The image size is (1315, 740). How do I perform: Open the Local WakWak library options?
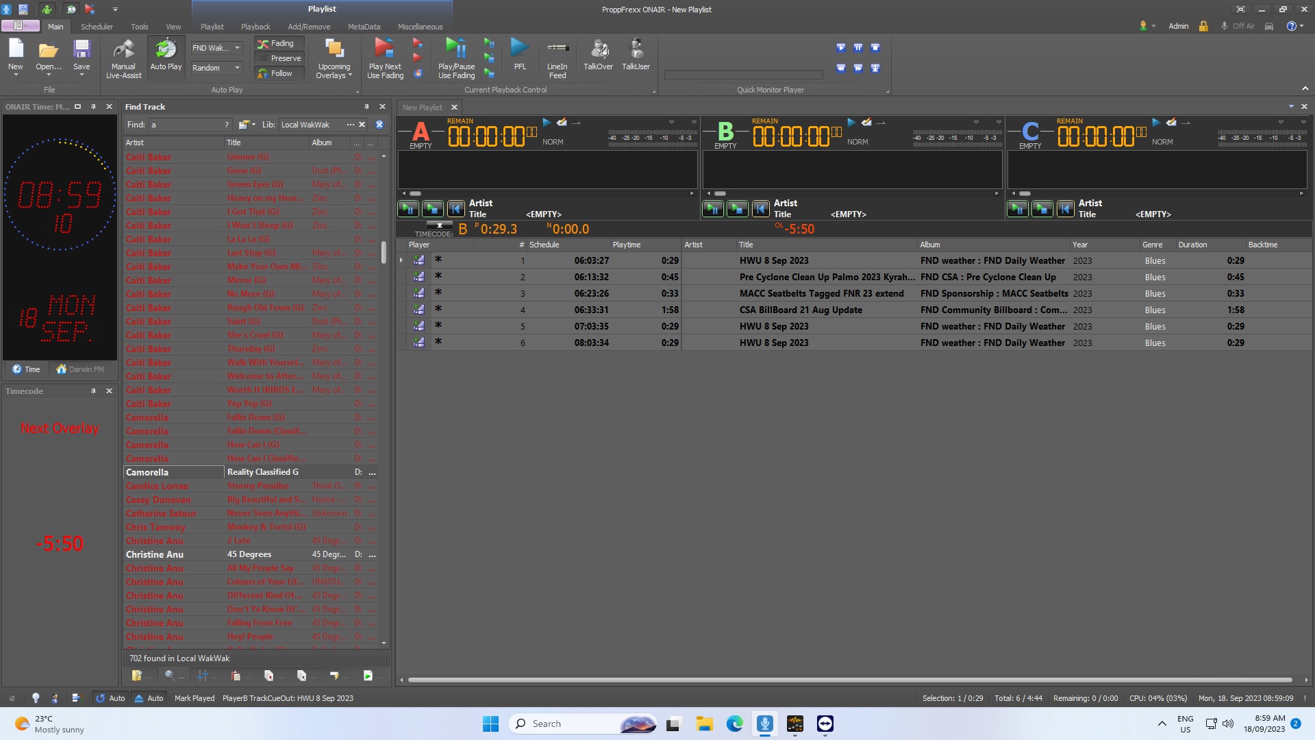pyautogui.click(x=351, y=125)
